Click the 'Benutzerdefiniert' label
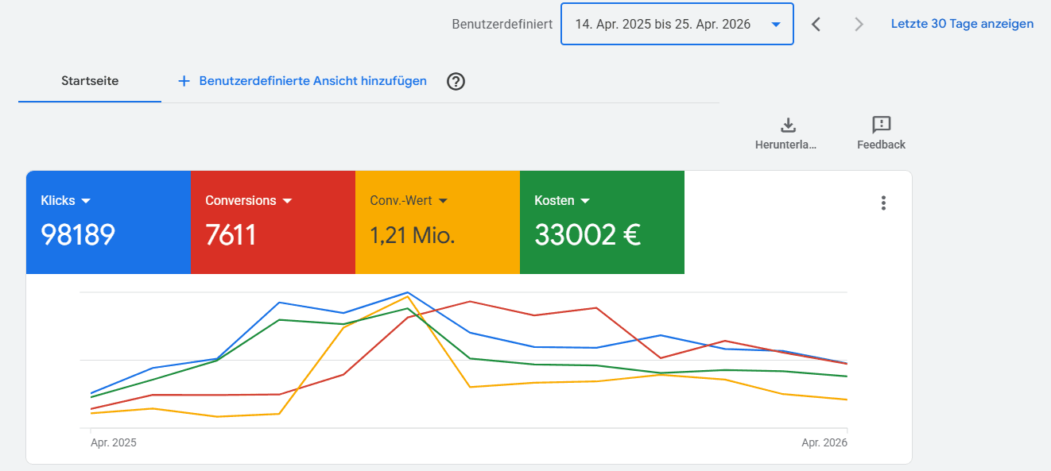1051x471 pixels. pos(502,24)
